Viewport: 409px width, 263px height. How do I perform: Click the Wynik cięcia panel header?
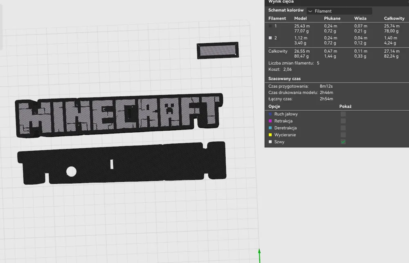[282, 2]
